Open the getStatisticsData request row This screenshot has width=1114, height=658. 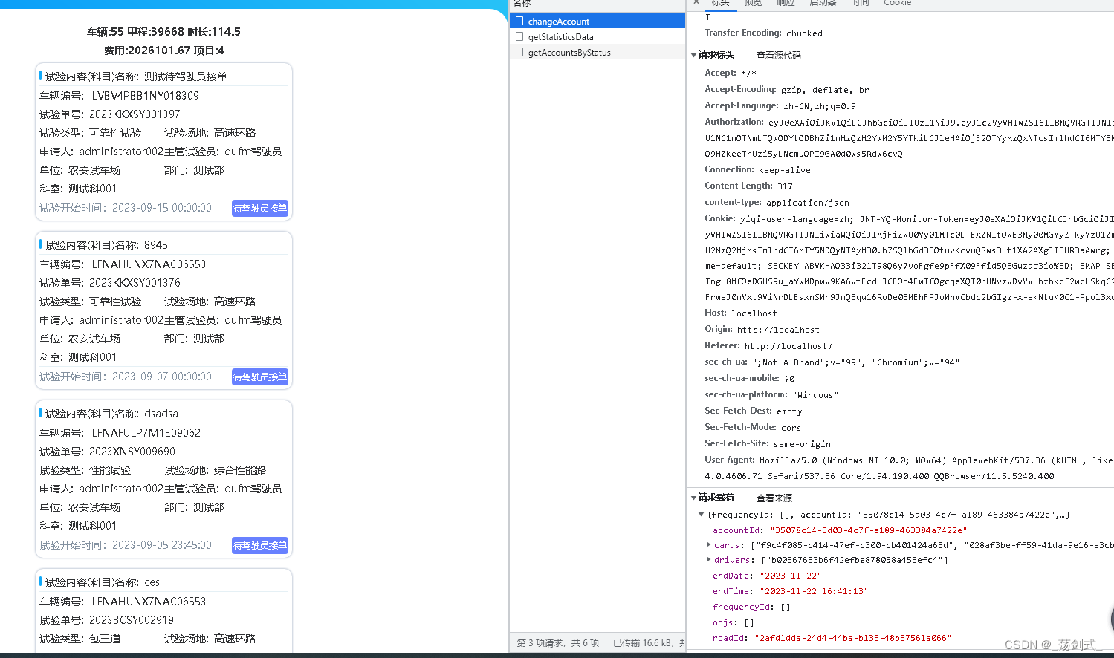pos(598,36)
